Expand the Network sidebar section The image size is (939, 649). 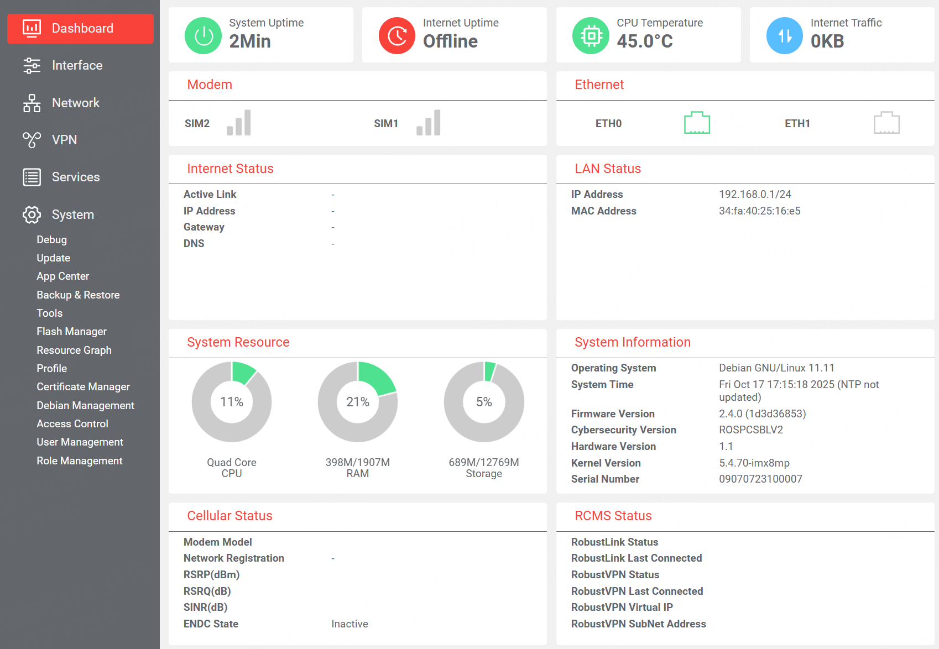tap(75, 103)
